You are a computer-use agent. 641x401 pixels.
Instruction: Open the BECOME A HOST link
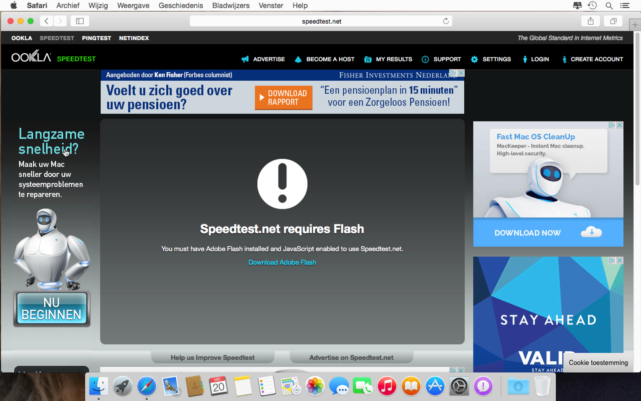pos(325,59)
